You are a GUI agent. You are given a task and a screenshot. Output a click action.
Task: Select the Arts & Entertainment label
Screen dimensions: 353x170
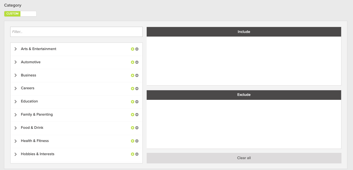click(39, 49)
